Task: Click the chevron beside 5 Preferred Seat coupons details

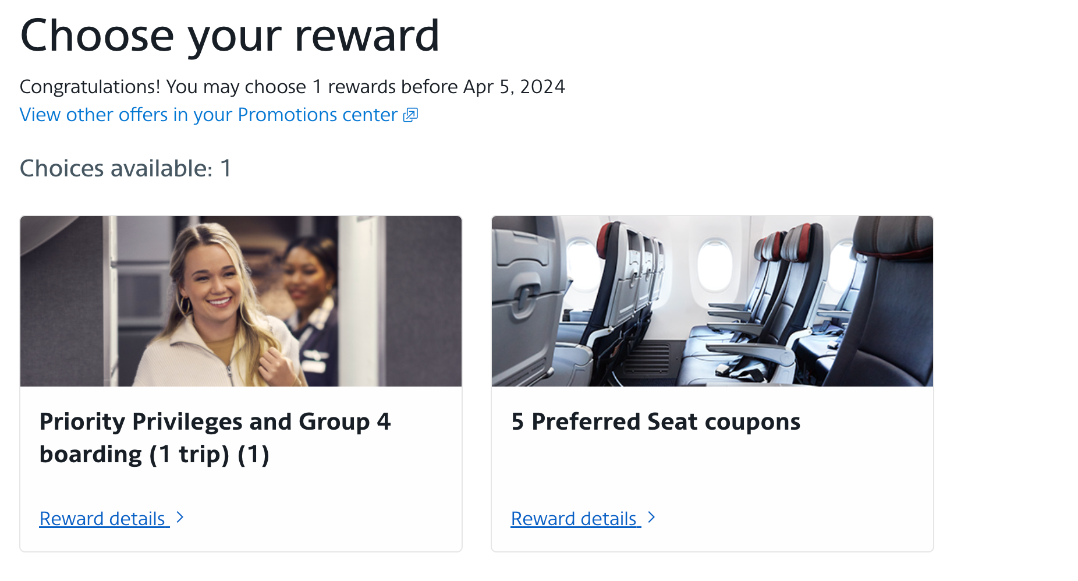Action: click(652, 517)
